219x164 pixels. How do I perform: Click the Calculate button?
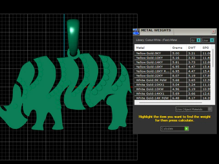(175, 128)
